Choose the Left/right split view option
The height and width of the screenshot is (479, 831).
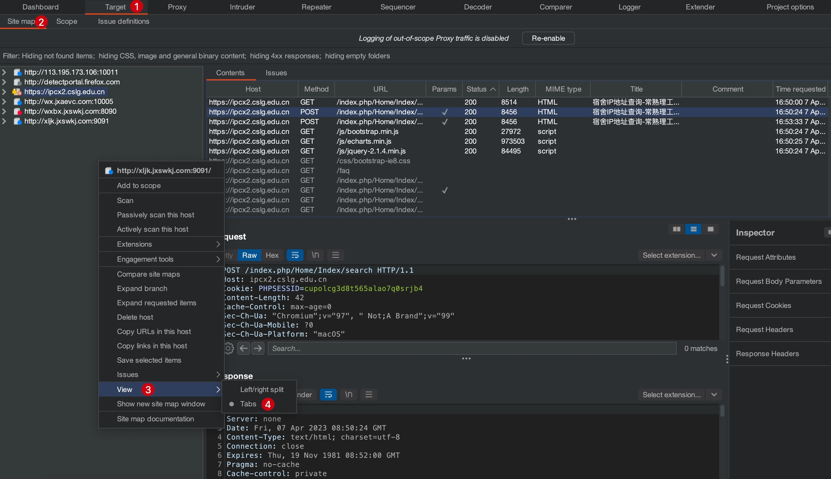(x=262, y=389)
